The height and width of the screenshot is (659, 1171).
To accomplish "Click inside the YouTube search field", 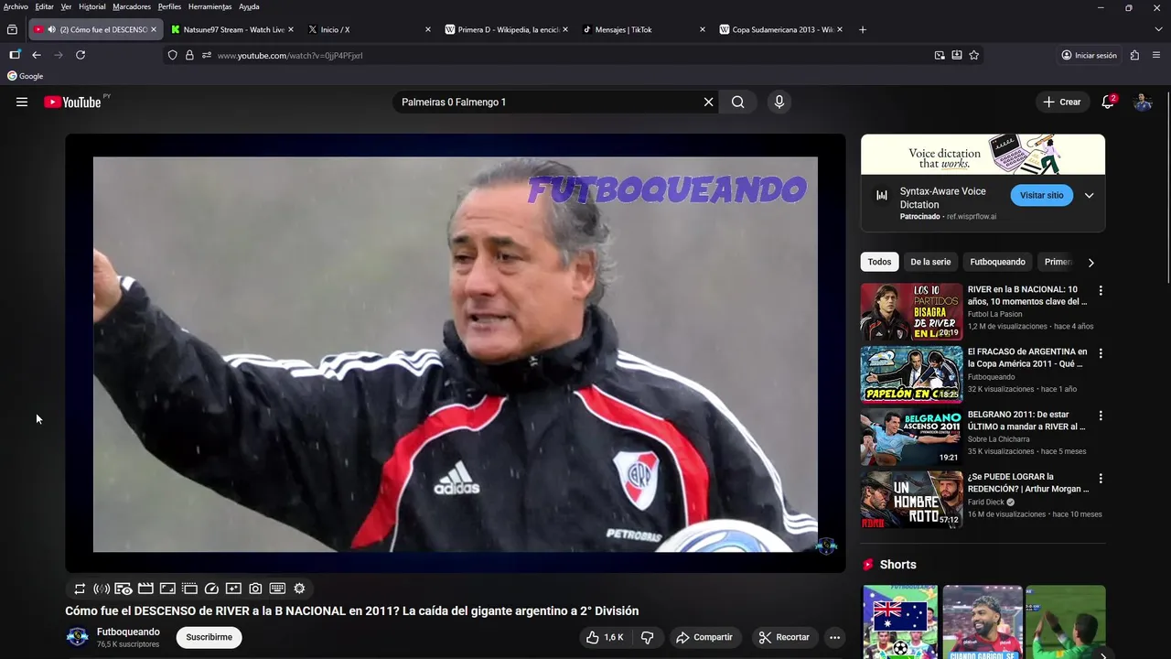I will coord(547,102).
